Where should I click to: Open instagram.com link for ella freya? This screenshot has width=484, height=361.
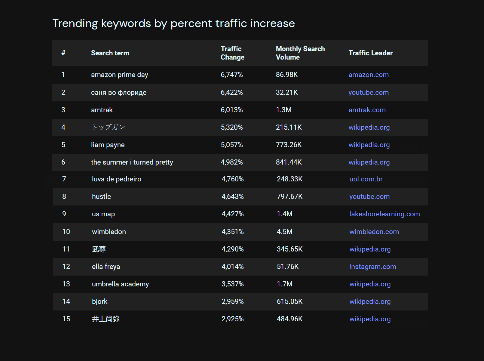[372, 267]
